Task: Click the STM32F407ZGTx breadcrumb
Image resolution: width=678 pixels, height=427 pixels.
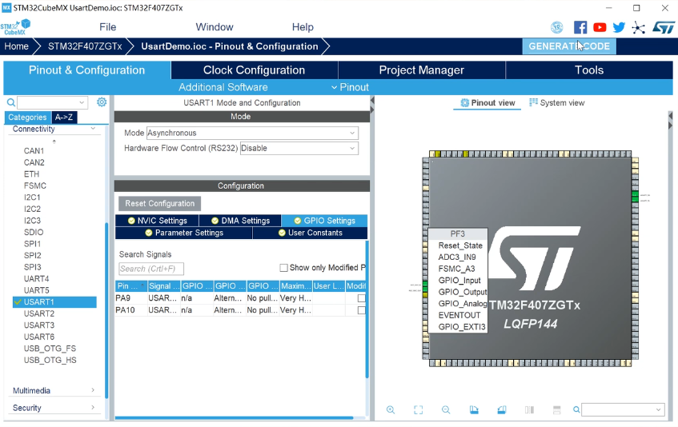Action: (85, 46)
